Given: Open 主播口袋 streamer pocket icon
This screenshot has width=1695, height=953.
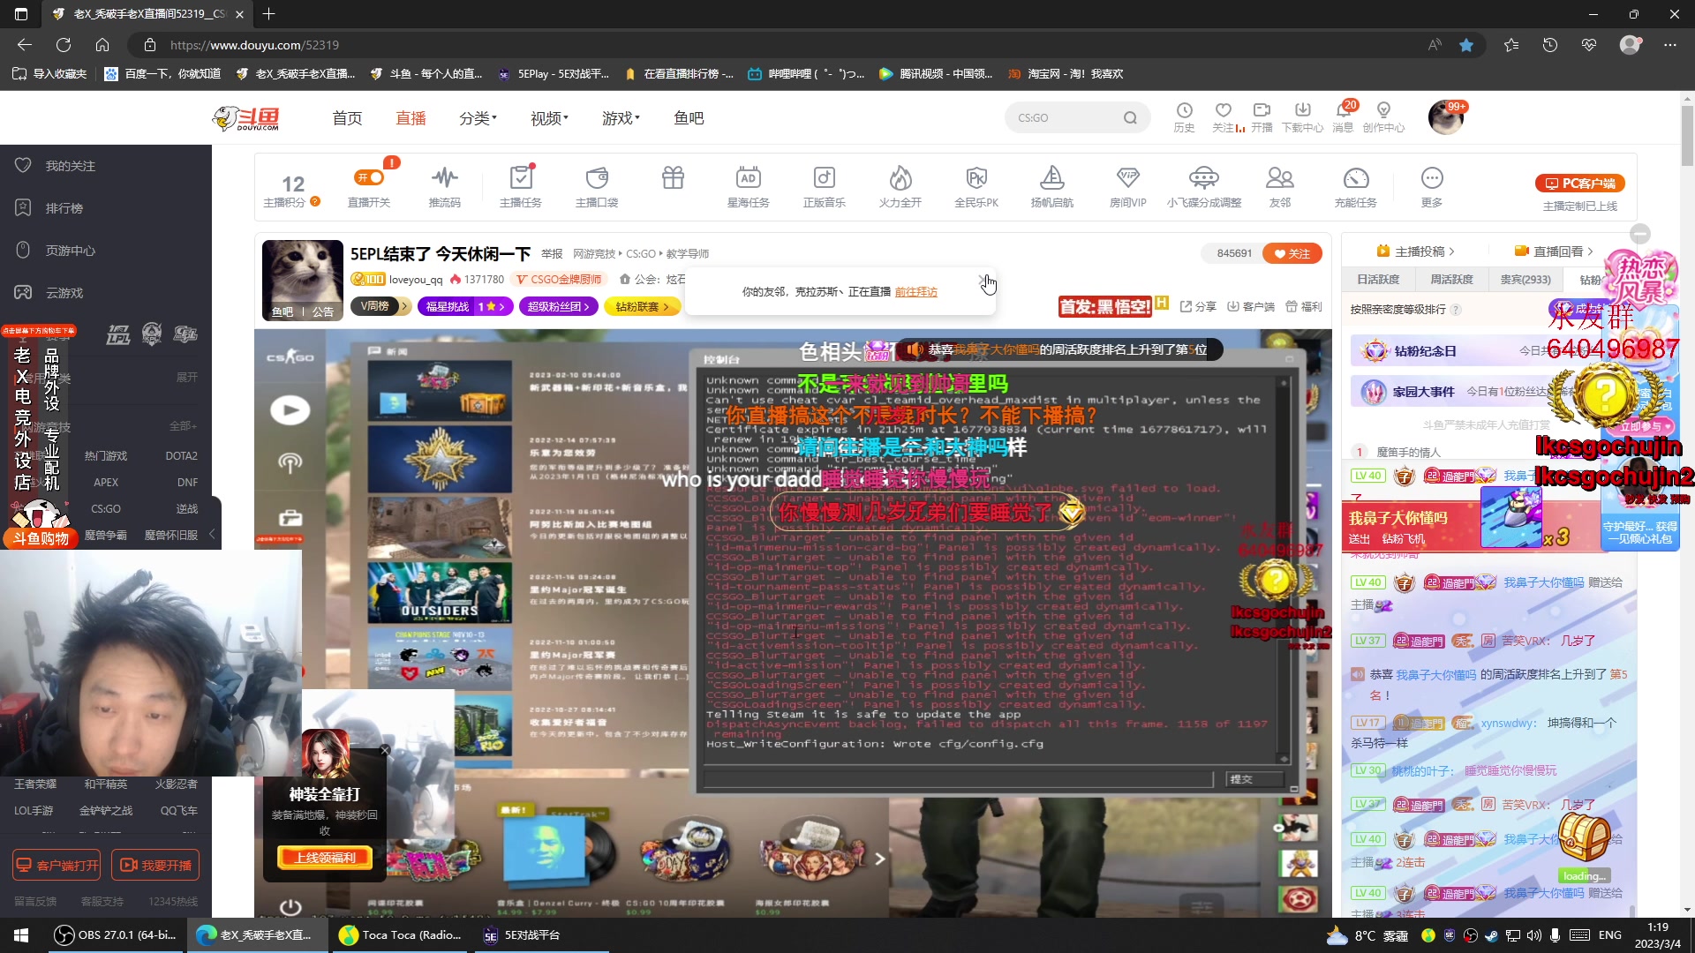Looking at the screenshot, I should [x=597, y=177].
